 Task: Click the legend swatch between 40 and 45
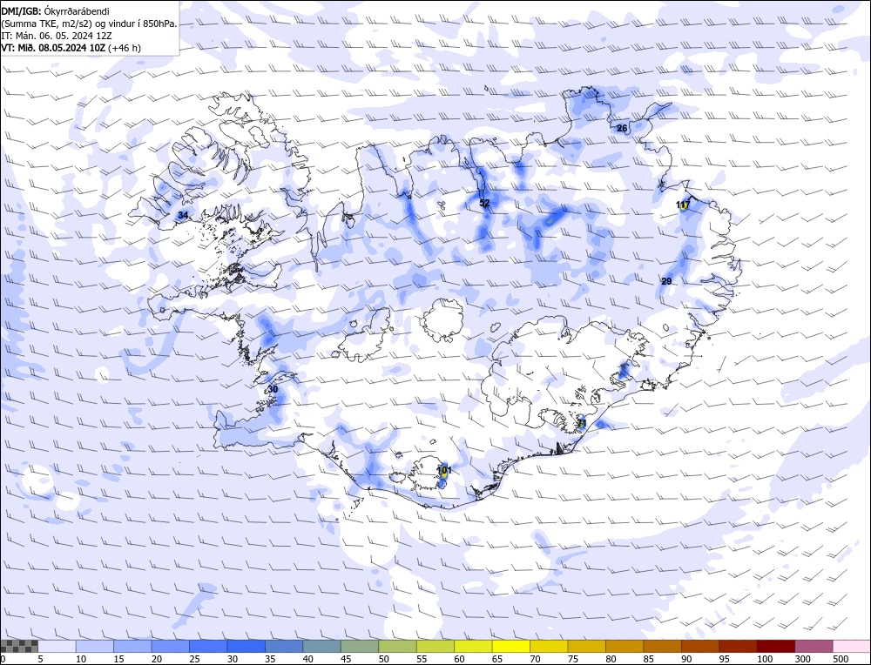pyautogui.click(x=321, y=646)
